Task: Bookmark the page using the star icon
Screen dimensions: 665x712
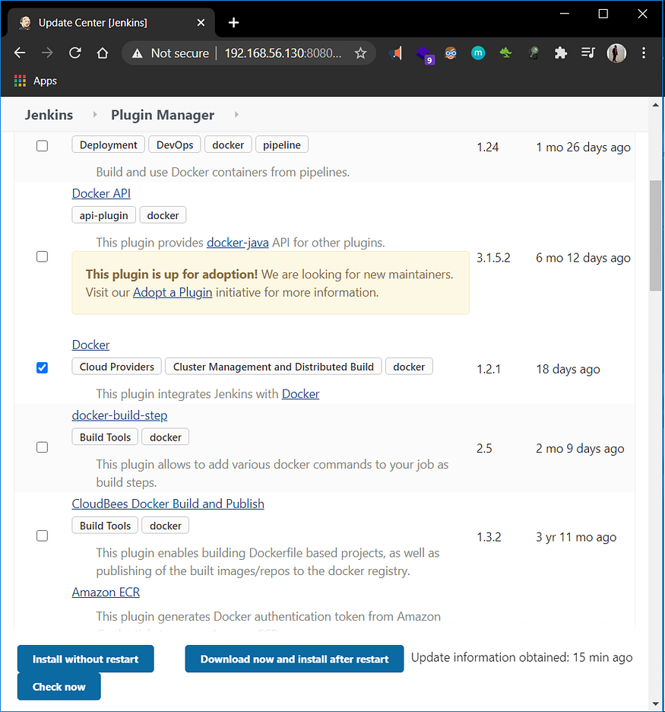Action: pos(361,52)
